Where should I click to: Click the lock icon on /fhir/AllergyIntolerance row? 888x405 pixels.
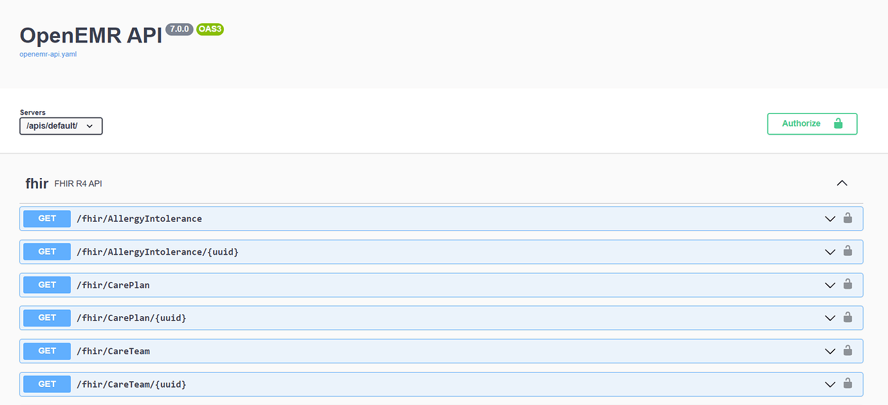click(x=847, y=217)
